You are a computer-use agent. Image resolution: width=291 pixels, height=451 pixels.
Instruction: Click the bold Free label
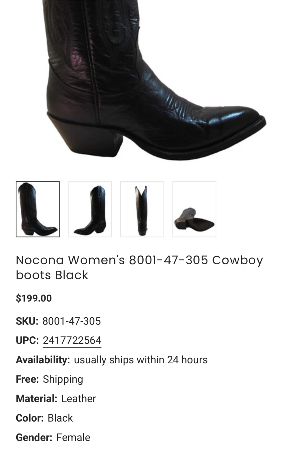pos(27,379)
